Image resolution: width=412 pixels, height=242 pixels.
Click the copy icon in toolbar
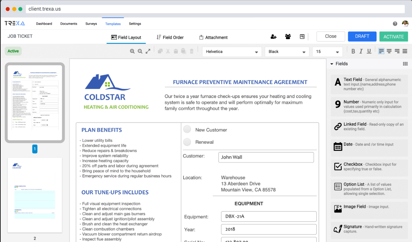coord(160,51)
